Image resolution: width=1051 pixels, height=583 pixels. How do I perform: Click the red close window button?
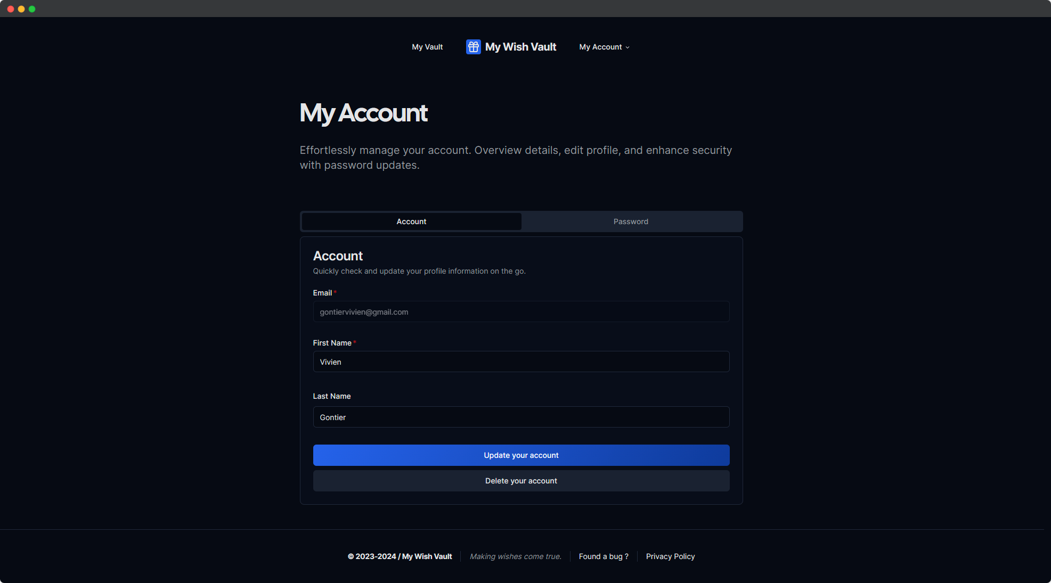point(11,9)
